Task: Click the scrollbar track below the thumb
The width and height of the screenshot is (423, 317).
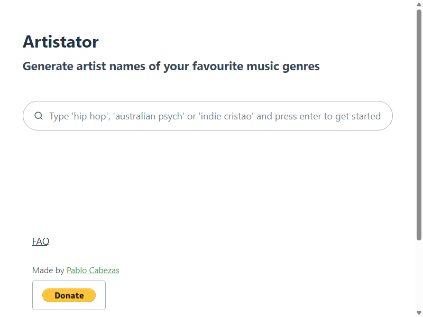Action: pos(419,275)
